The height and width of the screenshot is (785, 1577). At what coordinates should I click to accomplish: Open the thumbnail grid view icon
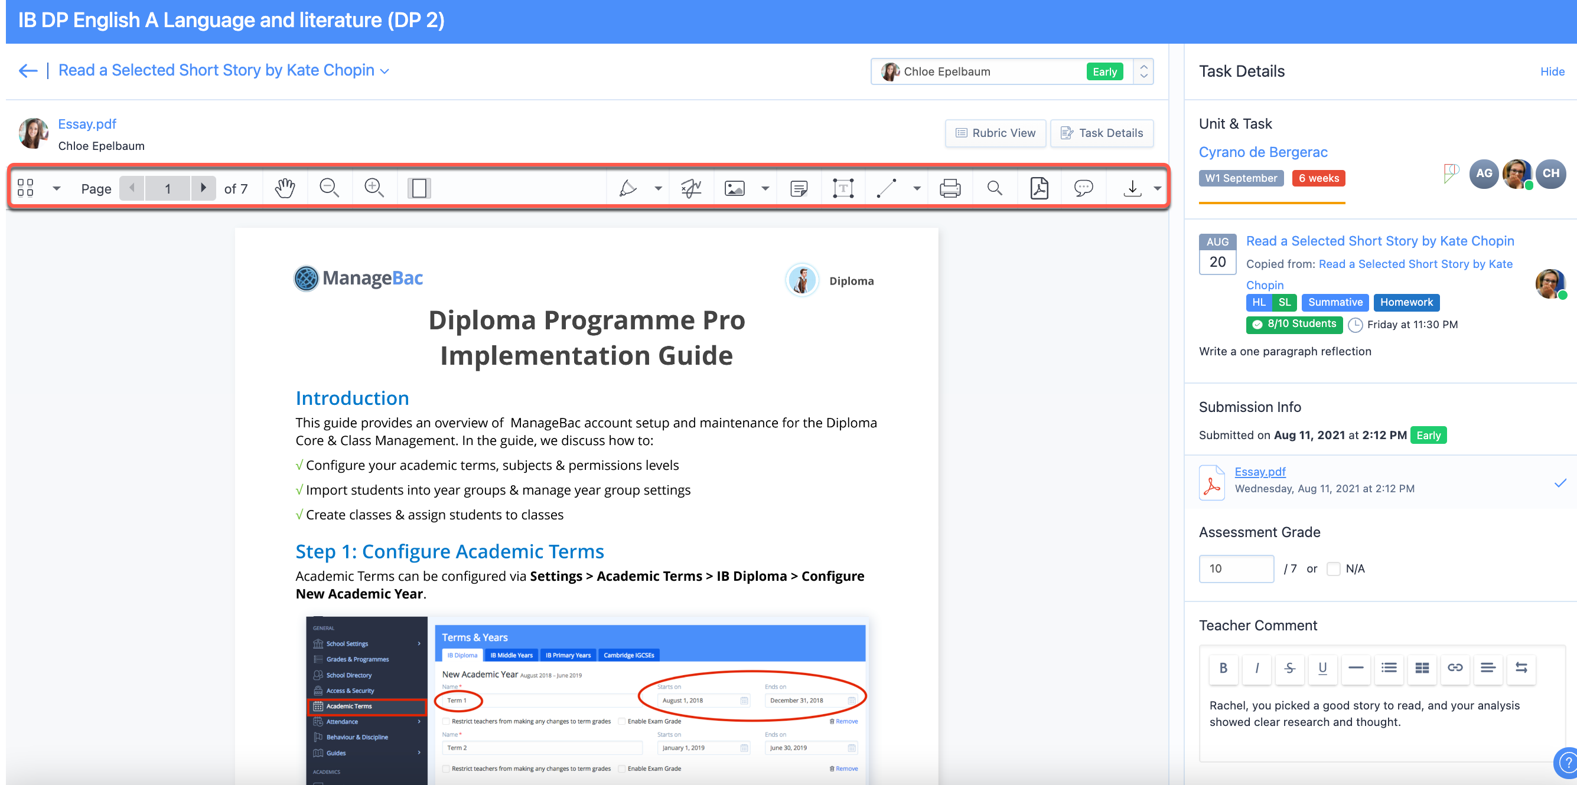click(x=26, y=188)
